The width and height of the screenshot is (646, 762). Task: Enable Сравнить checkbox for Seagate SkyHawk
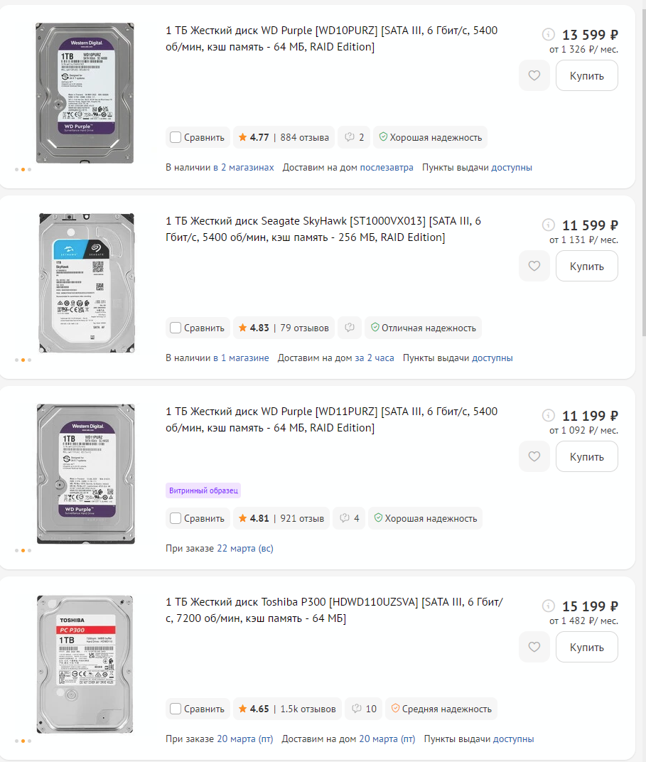[176, 328]
